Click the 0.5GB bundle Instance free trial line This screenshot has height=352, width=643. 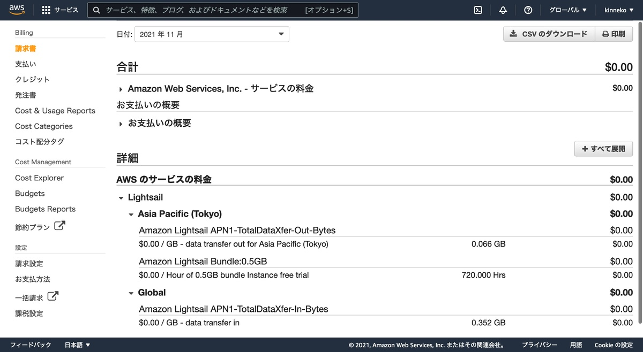224,275
